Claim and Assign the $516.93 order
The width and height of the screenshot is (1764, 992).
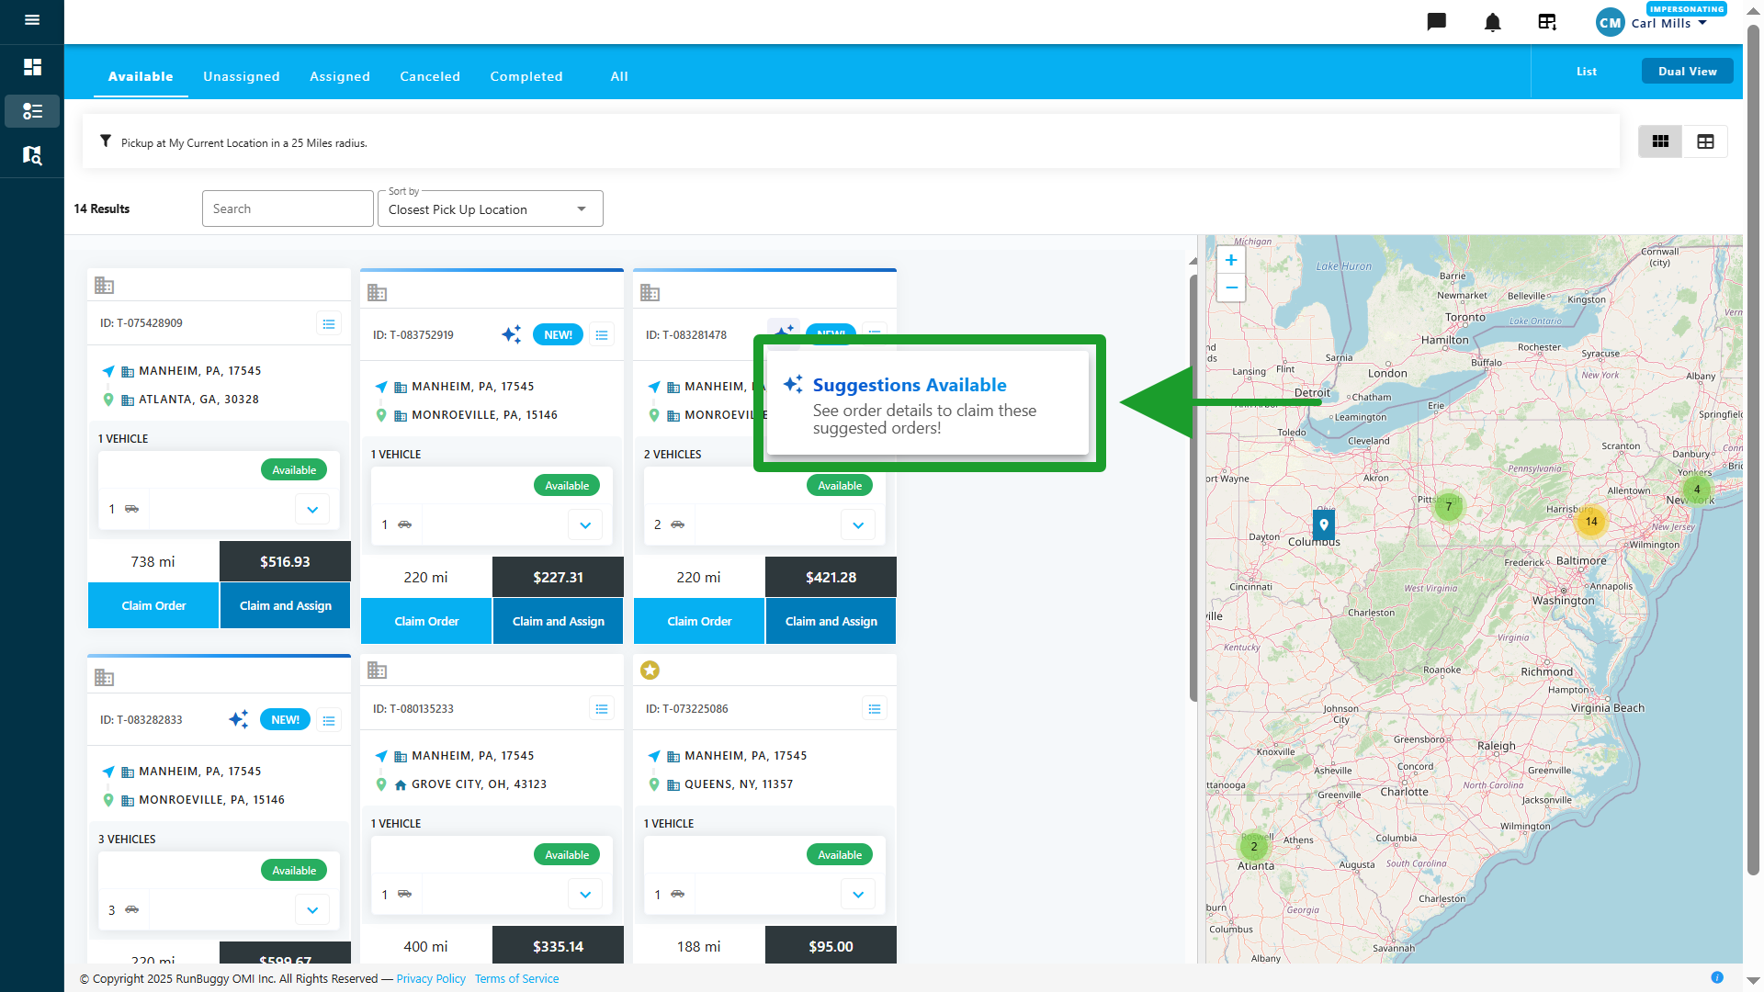click(286, 605)
